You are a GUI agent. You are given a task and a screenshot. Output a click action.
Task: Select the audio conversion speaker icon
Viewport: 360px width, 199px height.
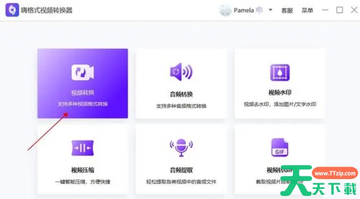[181, 72]
